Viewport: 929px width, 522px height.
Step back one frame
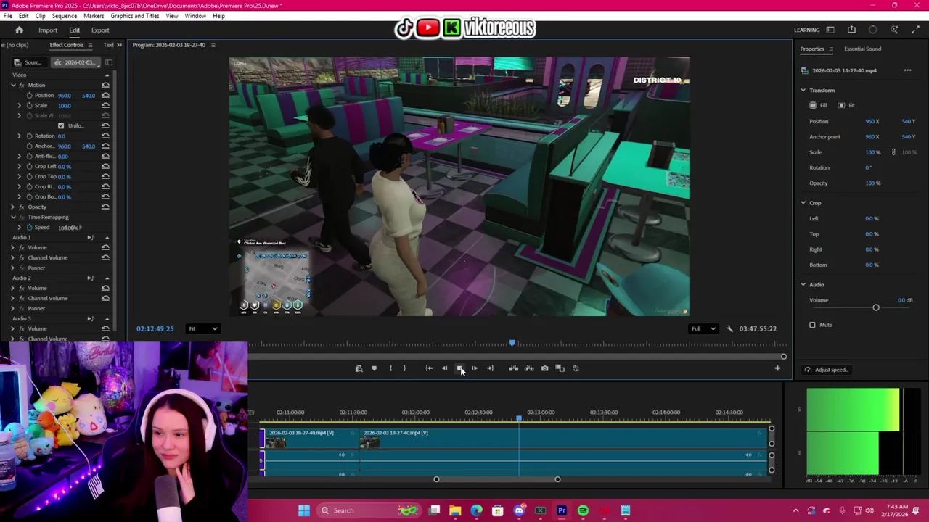(444, 368)
